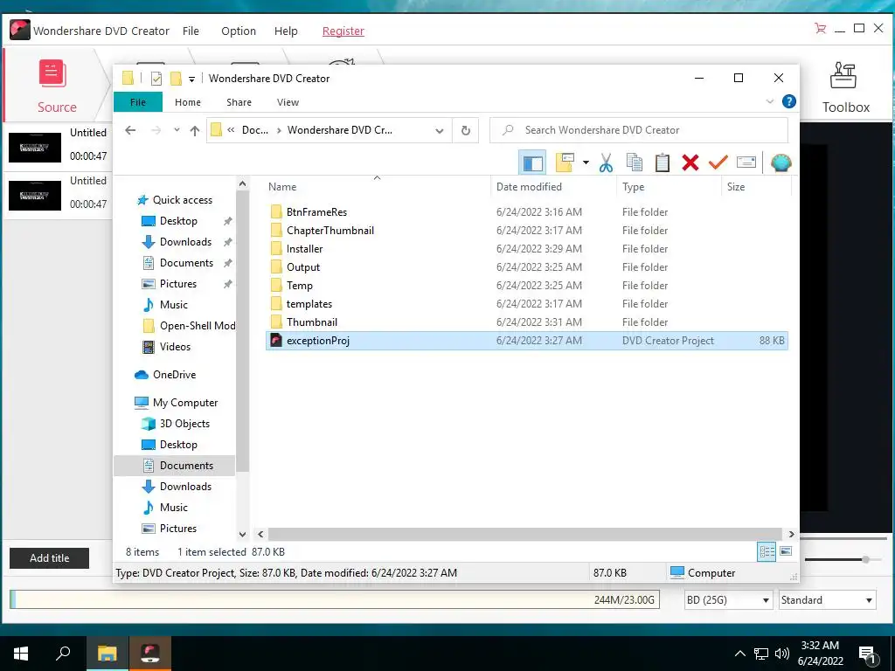The height and width of the screenshot is (671, 895).
Task: Select the Temp folder
Action: pos(300,286)
